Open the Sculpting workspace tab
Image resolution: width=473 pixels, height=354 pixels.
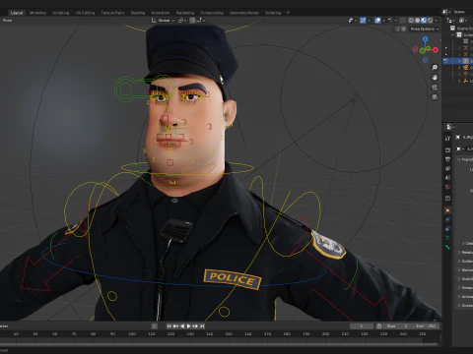coord(61,13)
